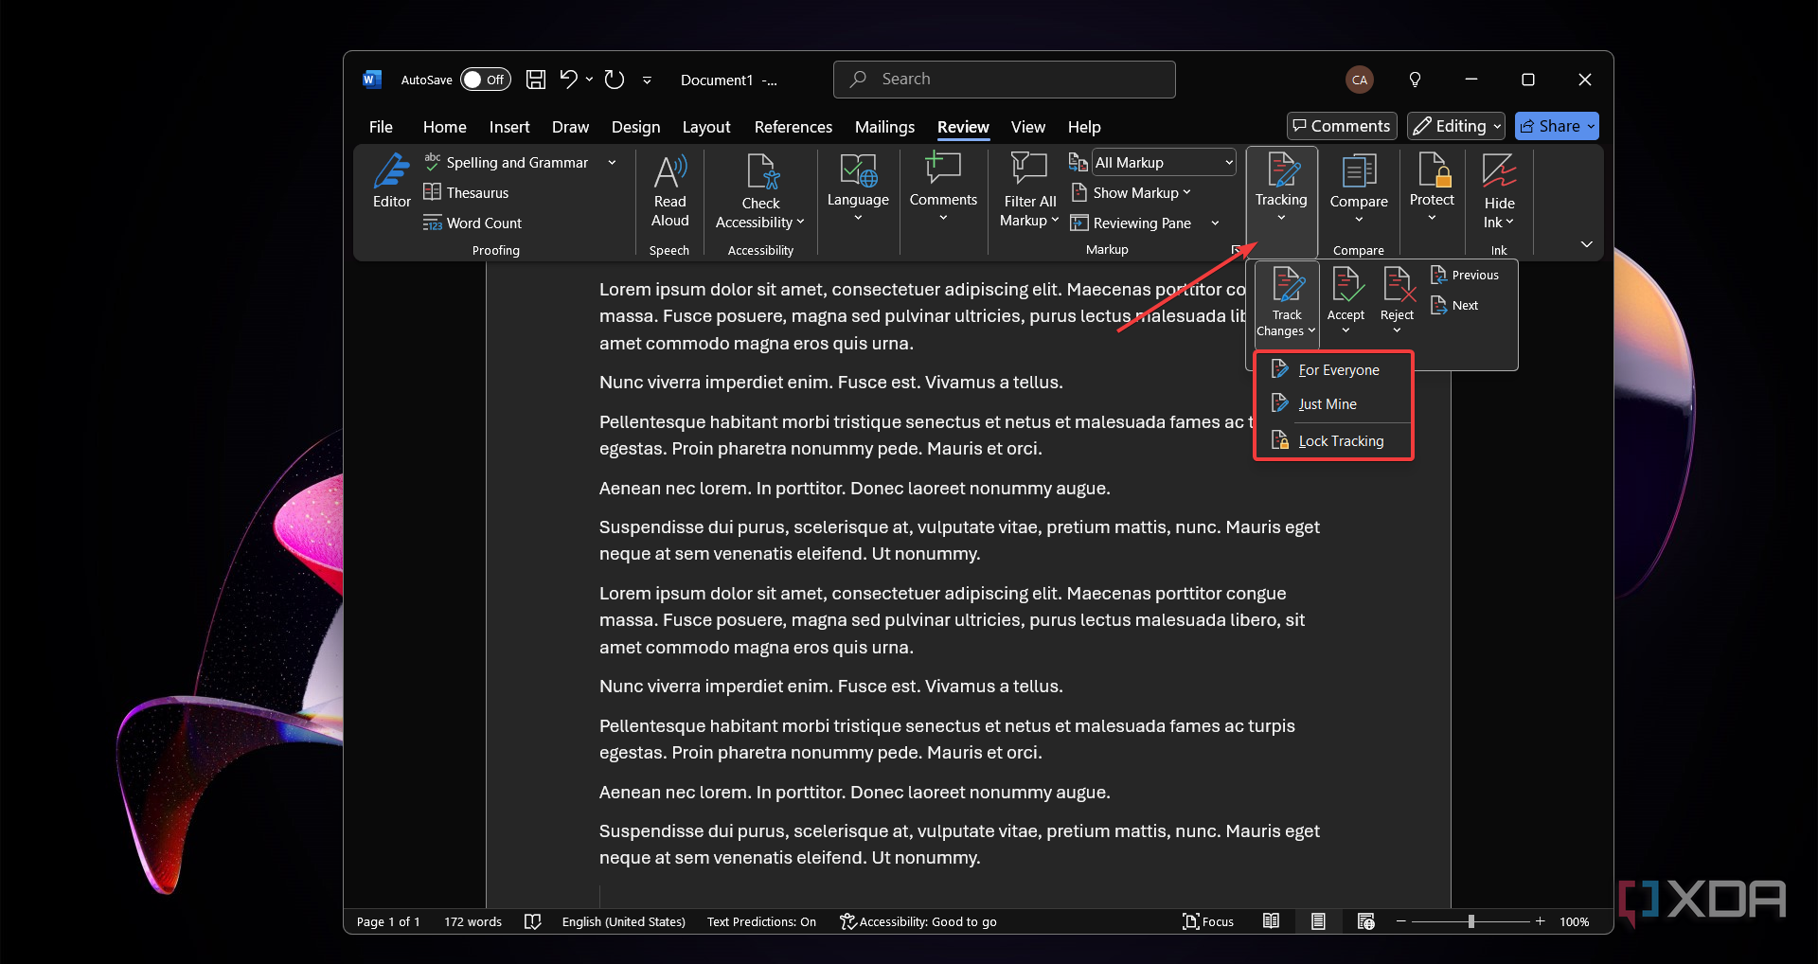Start Read Aloud
The height and width of the screenshot is (964, 1818).
pos(669,191)
